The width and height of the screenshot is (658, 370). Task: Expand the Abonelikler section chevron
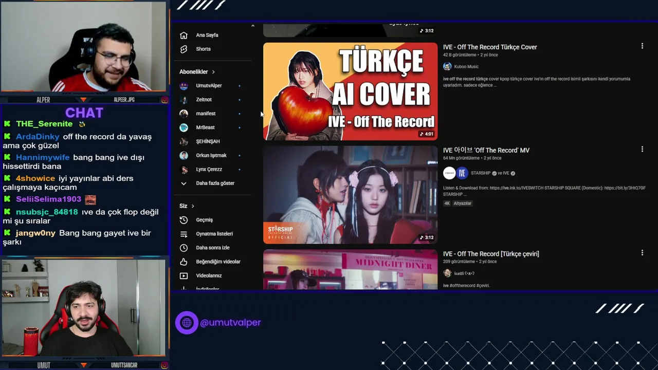coord(213,72)
